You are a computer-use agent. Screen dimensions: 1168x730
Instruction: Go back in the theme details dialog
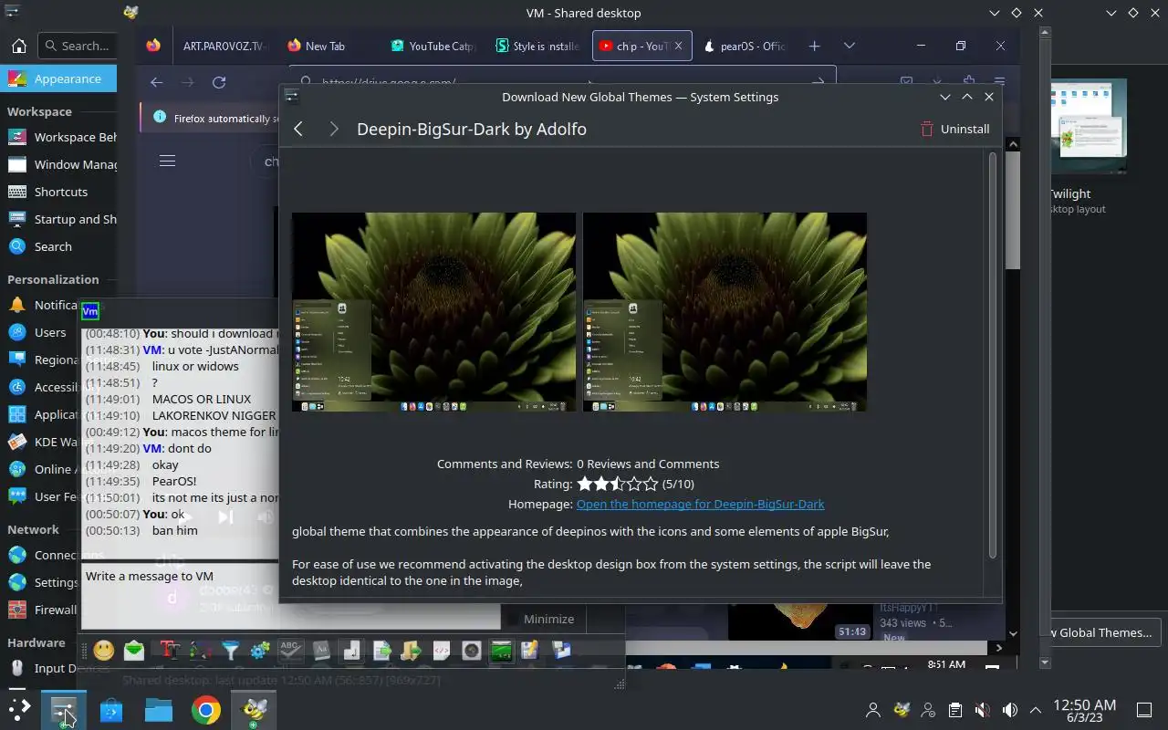(x=298, y=129)
